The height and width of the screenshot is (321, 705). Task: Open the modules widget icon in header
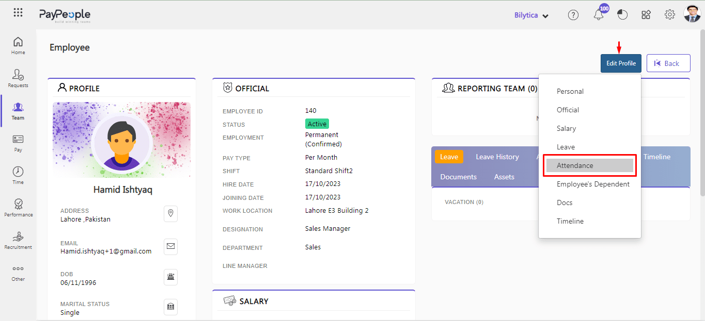[x=646, y=15]
